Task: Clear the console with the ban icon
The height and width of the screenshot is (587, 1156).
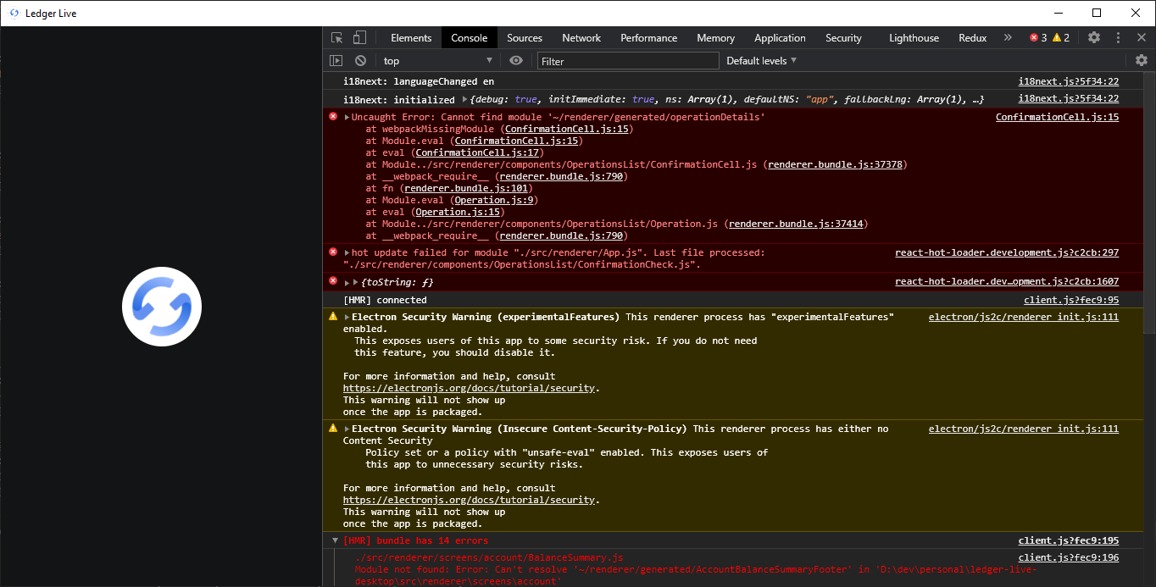Action: [x=360, y=61]
